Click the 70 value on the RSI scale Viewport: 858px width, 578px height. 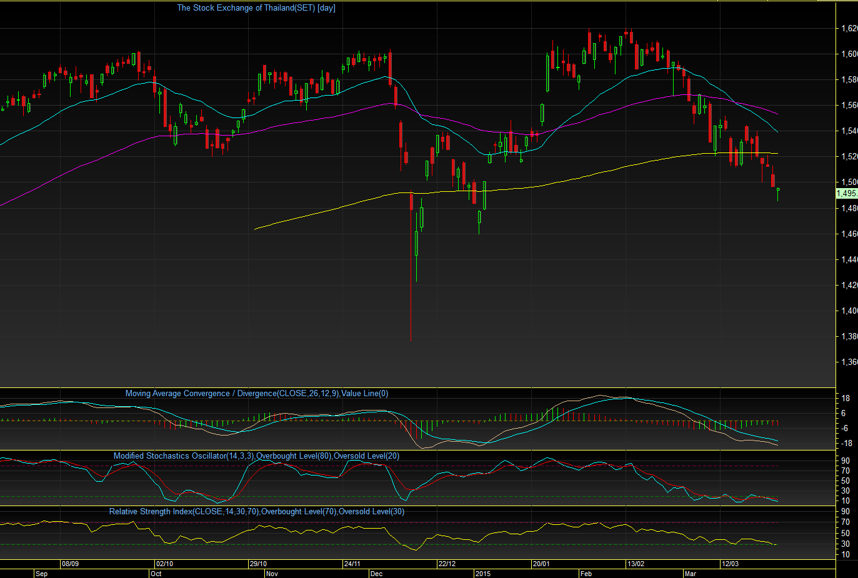pos(846,522)
